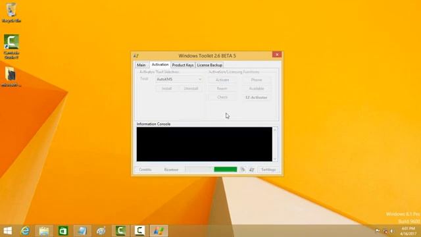Open Internet Explorer from the taskbar
This screenshot has width=421, height=237.
click(x=25, y=230)
